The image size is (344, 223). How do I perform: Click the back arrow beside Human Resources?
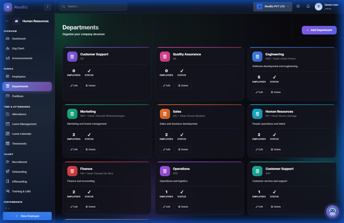pos(7,21)
